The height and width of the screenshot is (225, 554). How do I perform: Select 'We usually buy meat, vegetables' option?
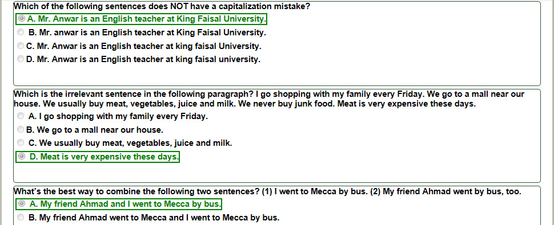pyautogui.click(x=21, y=142)
